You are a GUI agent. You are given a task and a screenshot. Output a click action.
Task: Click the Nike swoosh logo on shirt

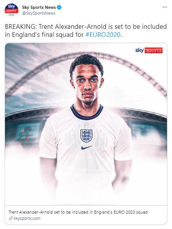pos(86,148)
